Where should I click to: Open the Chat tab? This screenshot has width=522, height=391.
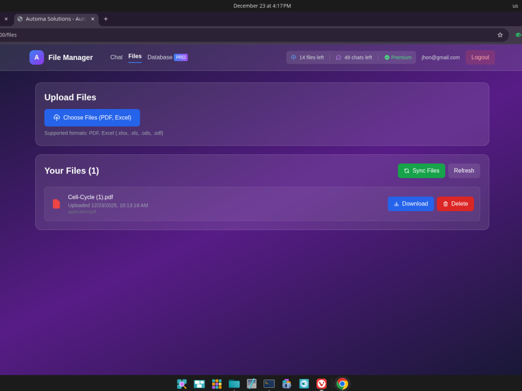point(116,57)
